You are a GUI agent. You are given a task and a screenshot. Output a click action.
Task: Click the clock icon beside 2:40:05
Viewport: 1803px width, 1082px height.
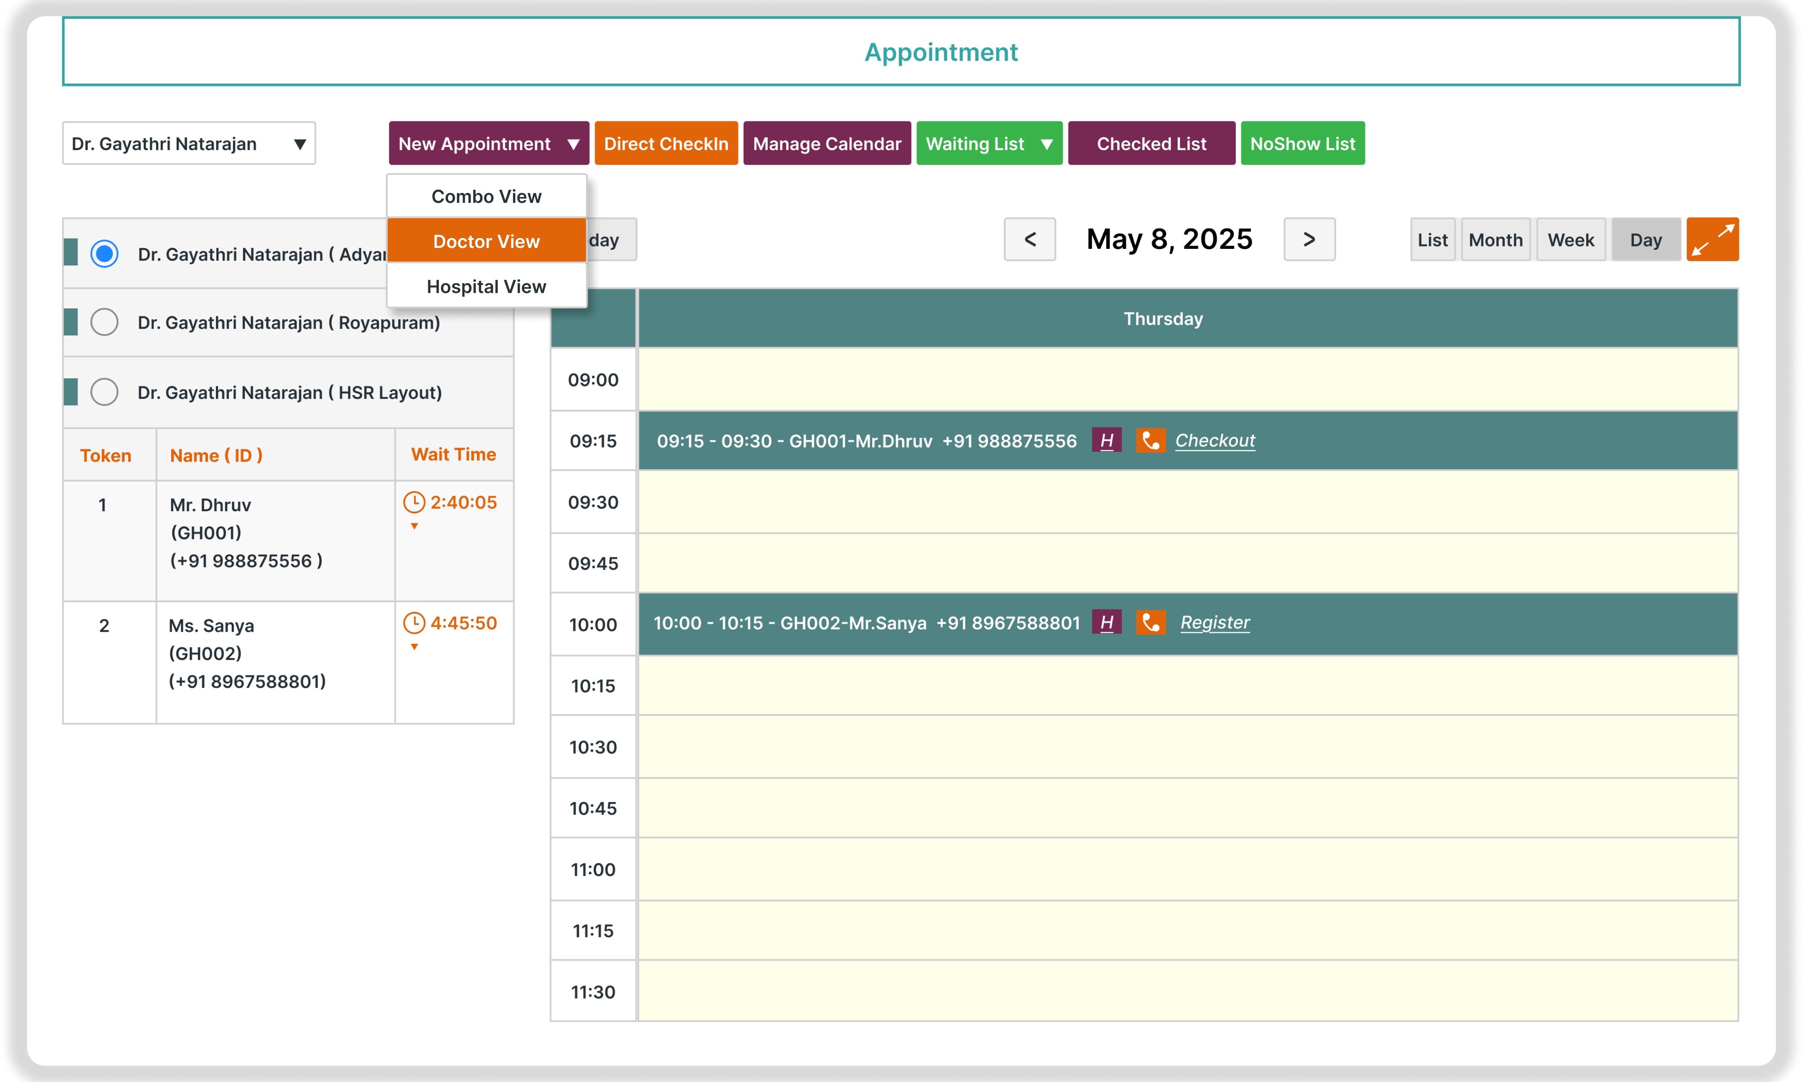point(414,502)
